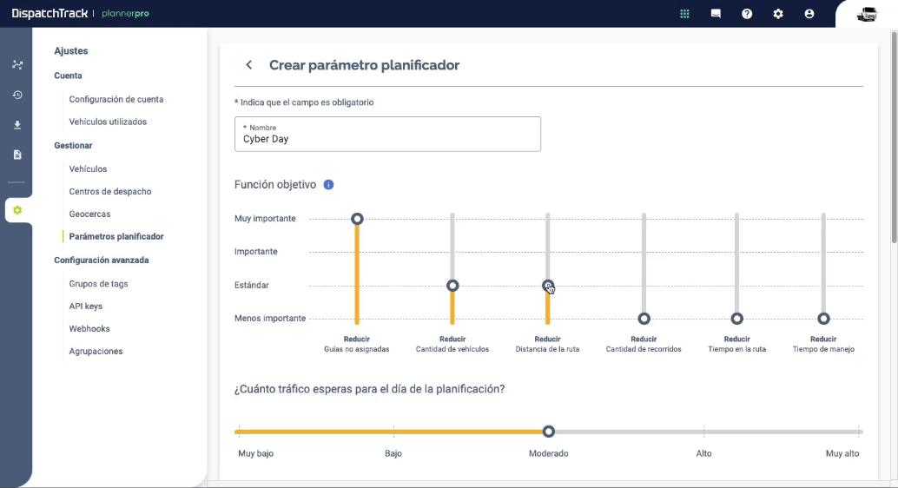
Task: Click the 'Muy bajo' traffic label
Action: click(255, 453)
